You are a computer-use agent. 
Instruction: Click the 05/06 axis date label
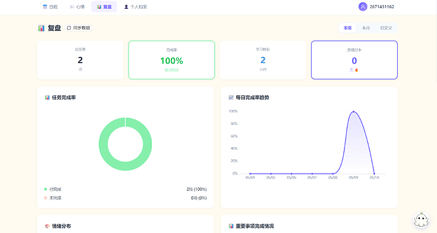291,177
